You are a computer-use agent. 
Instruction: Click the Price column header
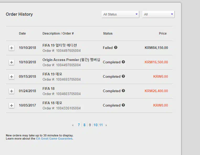[163, 34]
